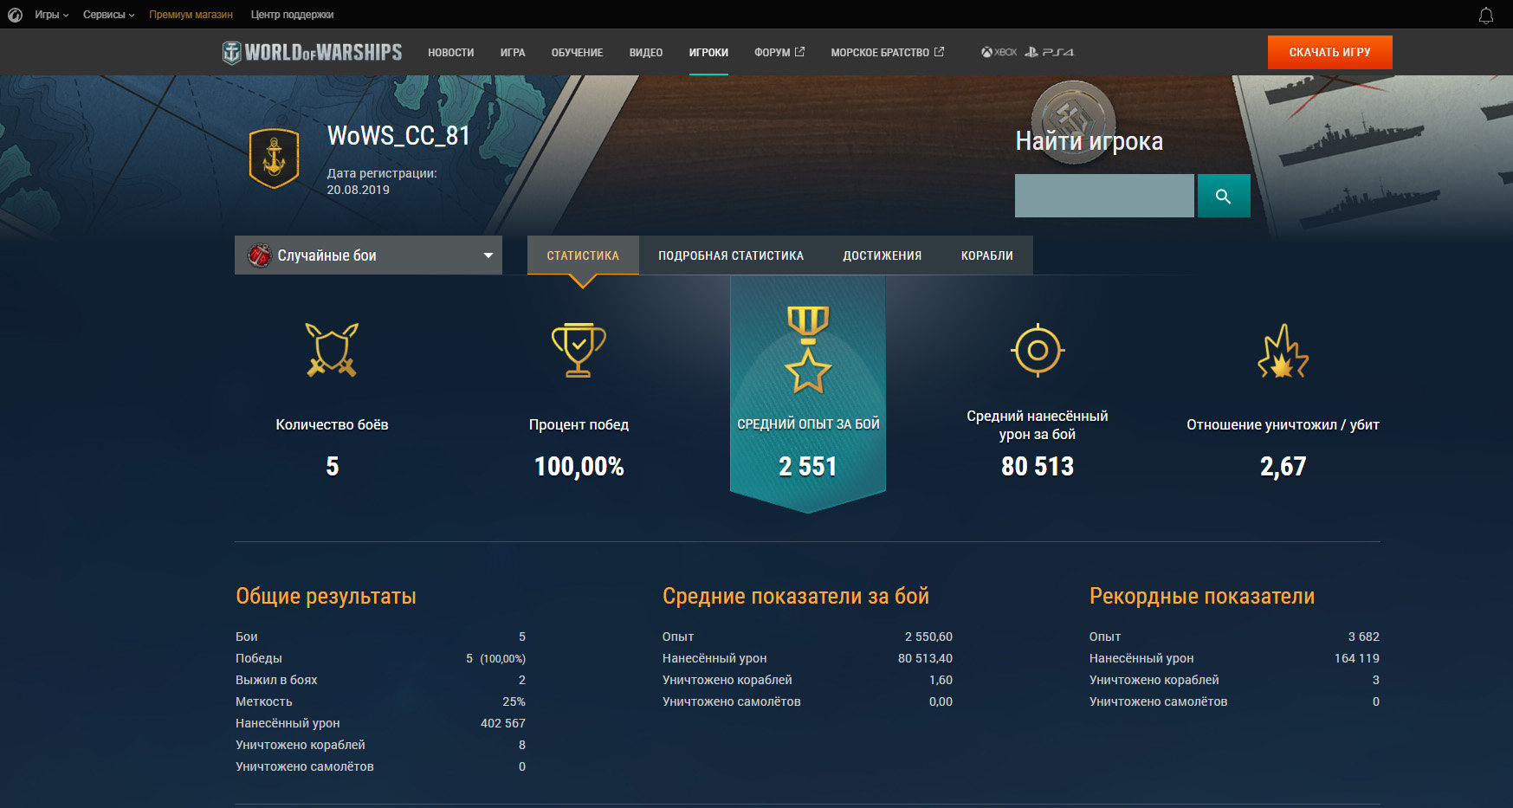Open the Случайные бои battle type dropdown

[368, 255]
